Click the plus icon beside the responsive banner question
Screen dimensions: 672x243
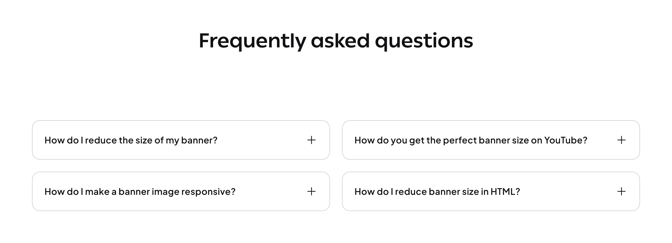(x=311, y=191)
